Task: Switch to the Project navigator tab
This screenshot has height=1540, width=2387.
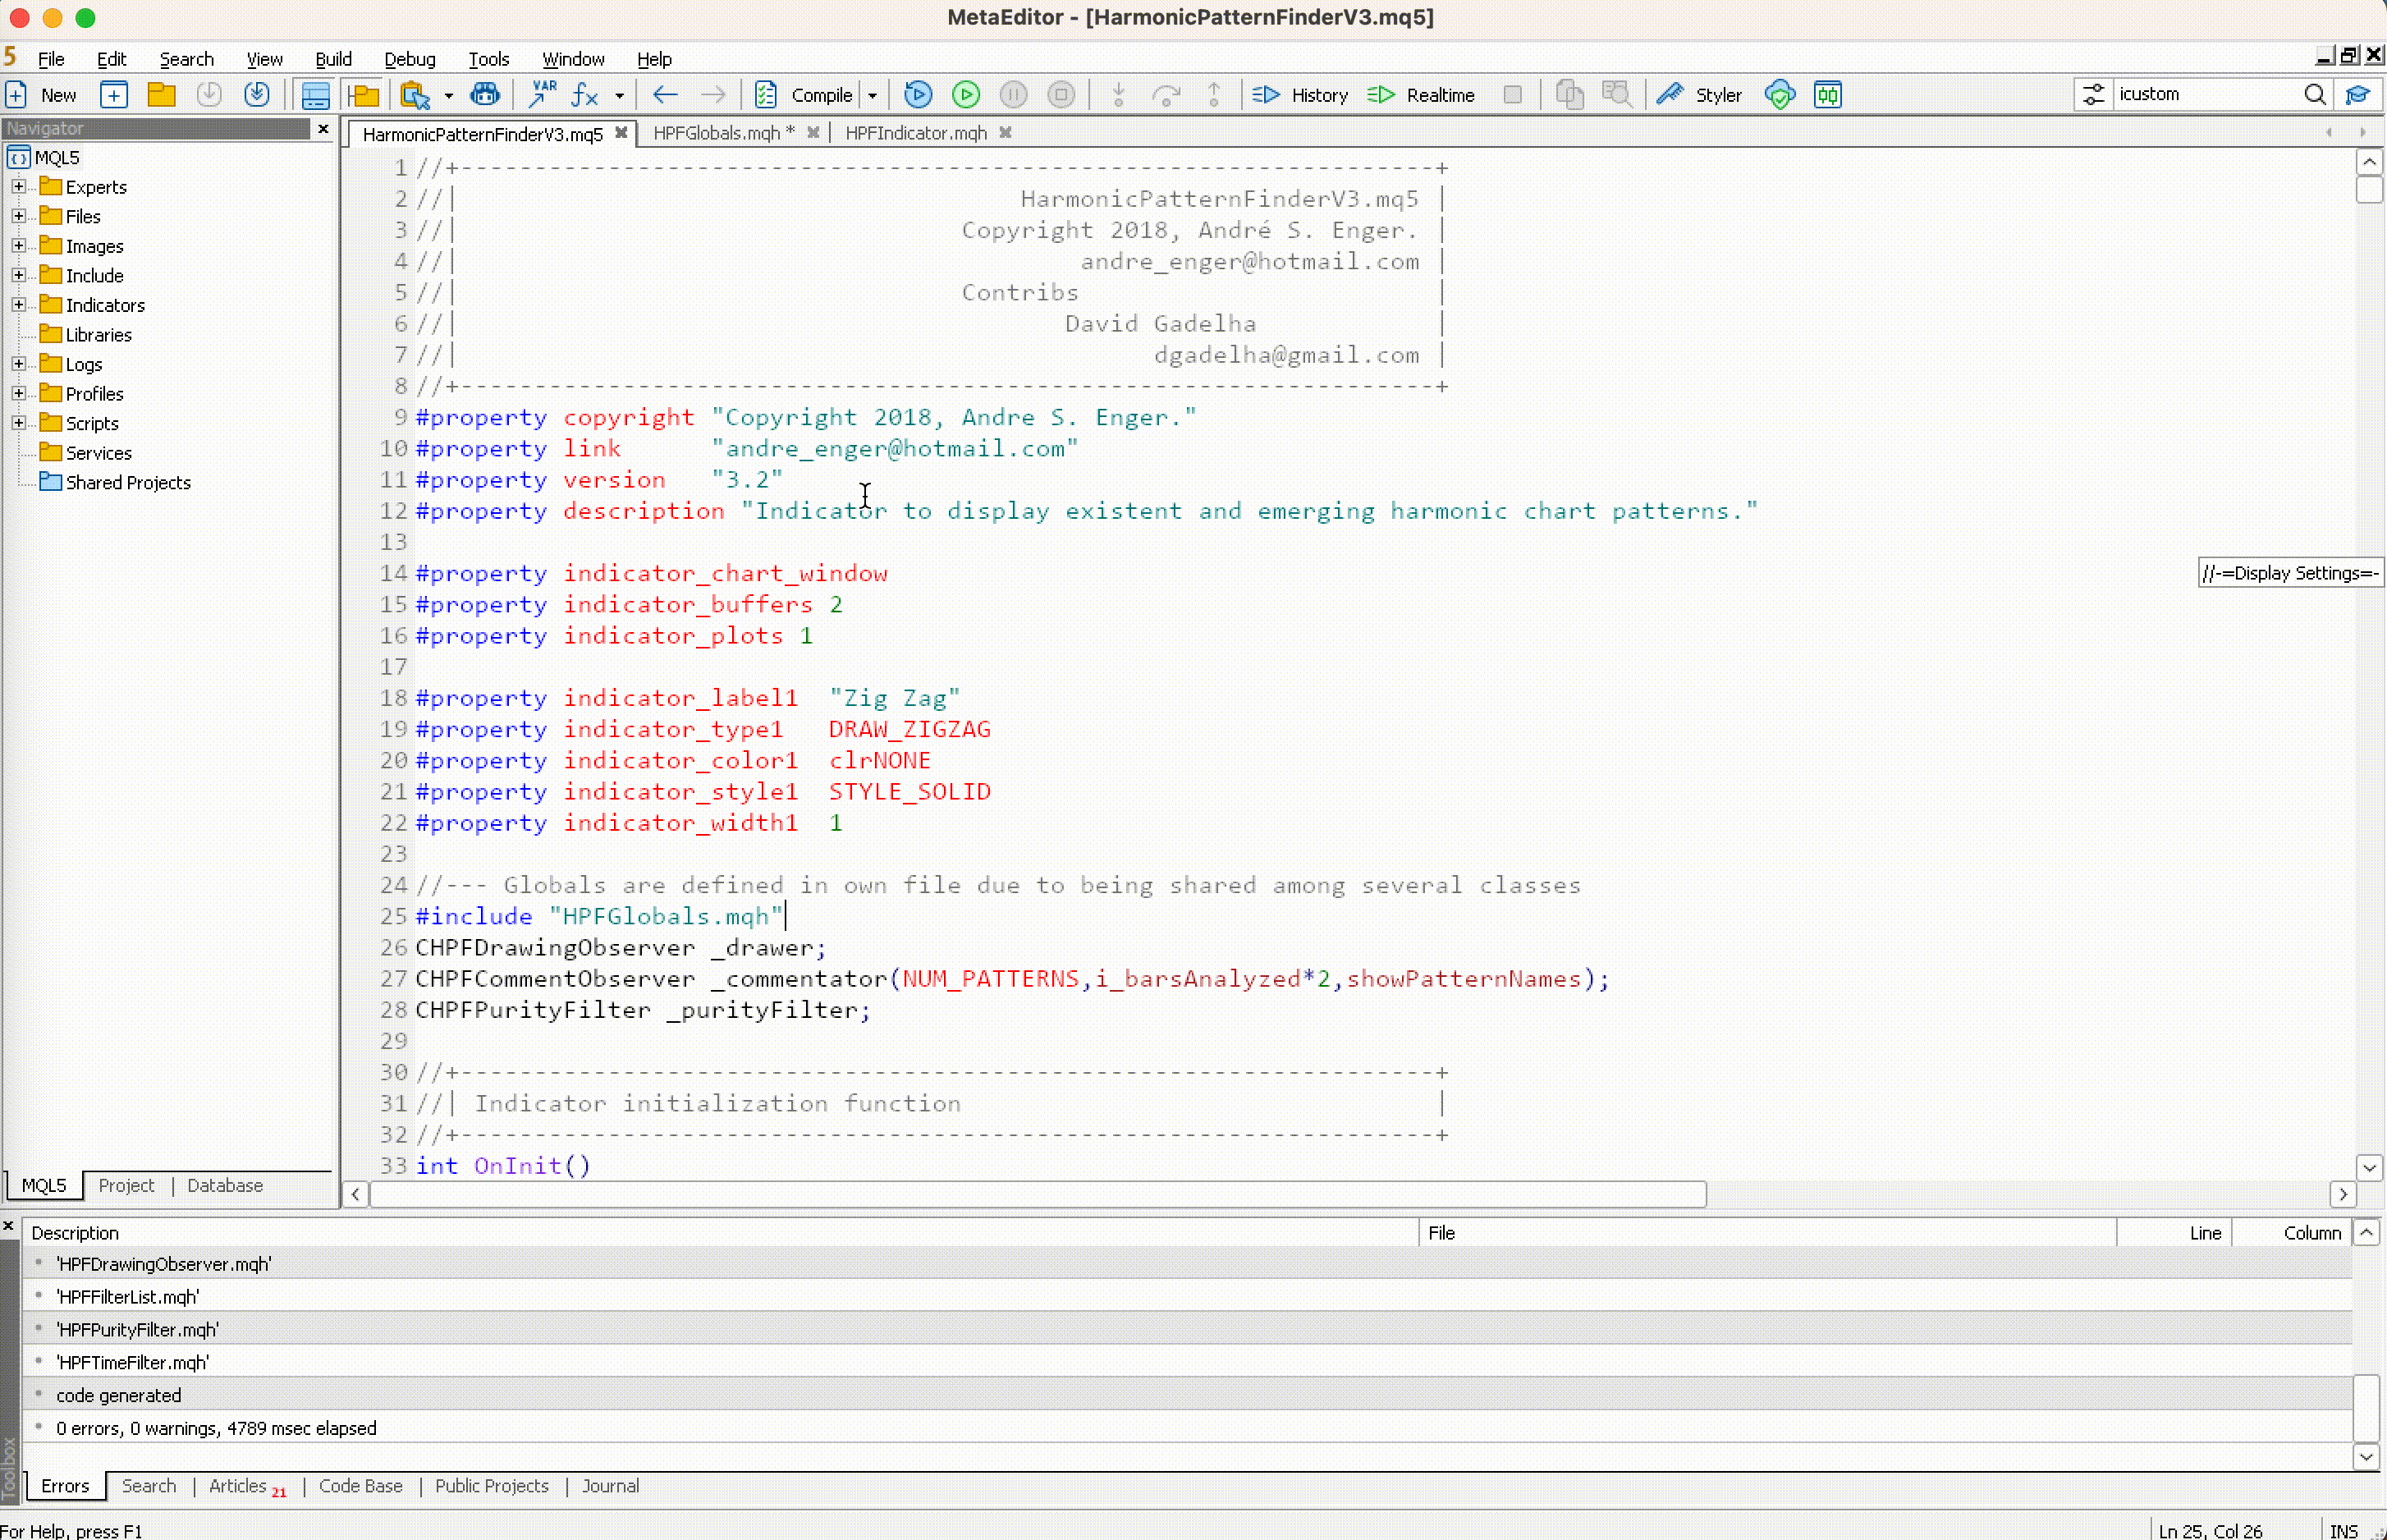Action: (x=126, y=1185)
